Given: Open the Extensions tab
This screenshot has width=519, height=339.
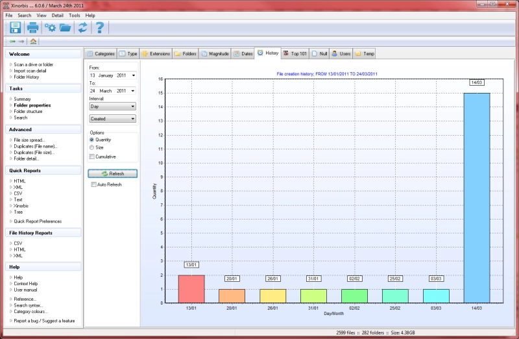Looking at the screenshot, I should [156, 54].
